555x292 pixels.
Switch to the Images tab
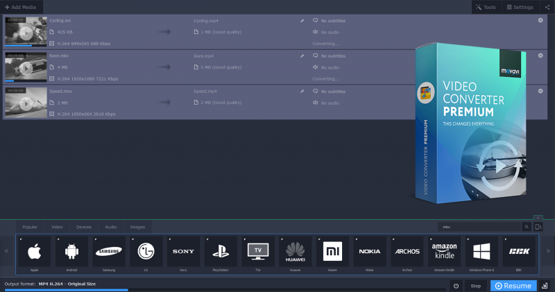(137, 227)
